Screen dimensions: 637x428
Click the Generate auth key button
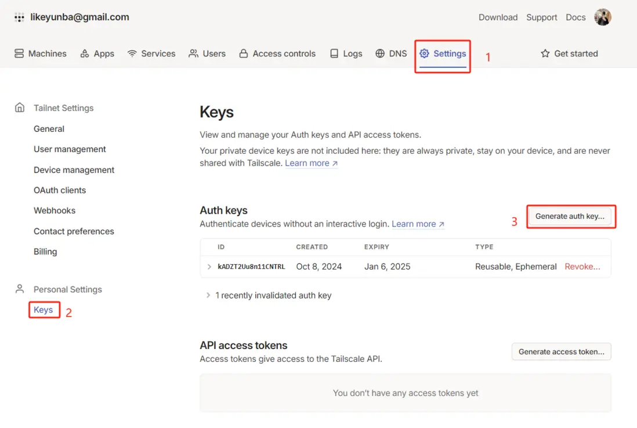point(570,216)
